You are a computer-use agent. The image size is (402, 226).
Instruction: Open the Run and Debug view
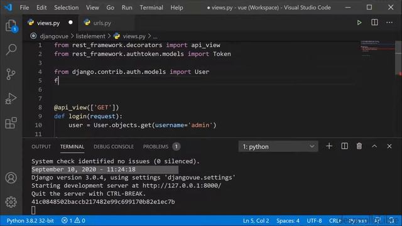click(11, 99)
